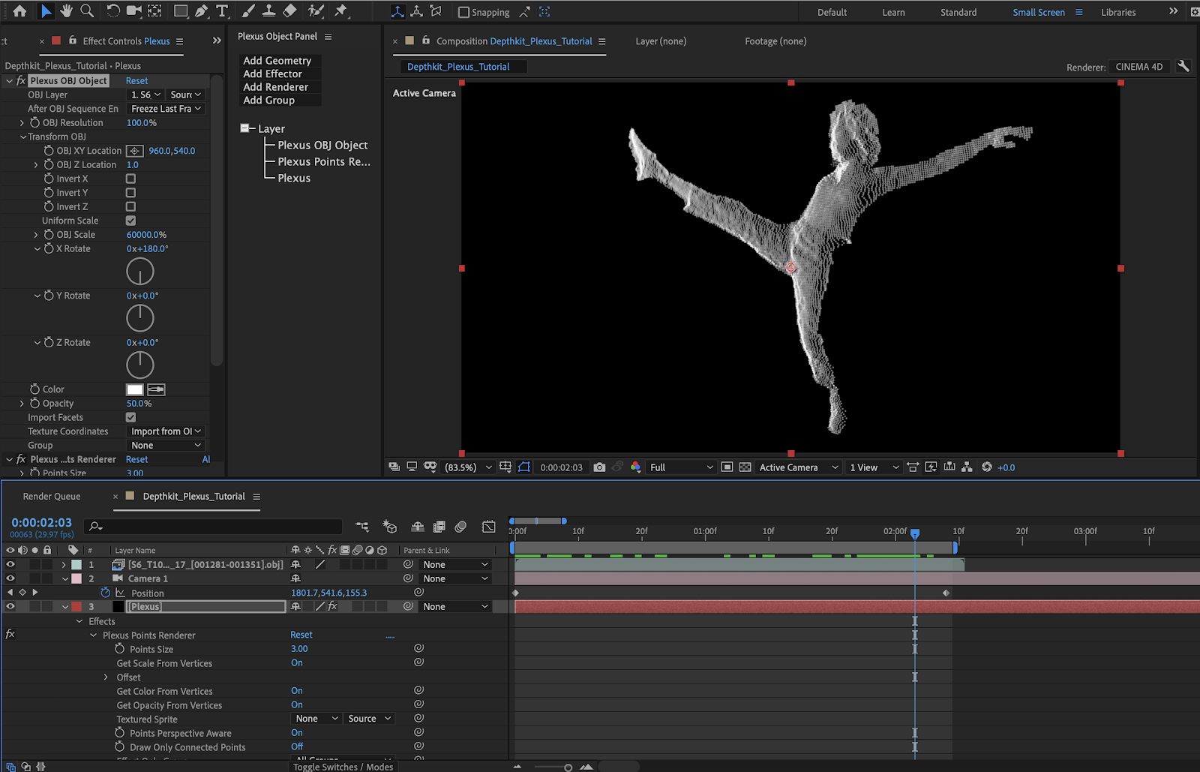Select the Hand tool
Screen dimensions: 1200x772
tap(67, 11)
